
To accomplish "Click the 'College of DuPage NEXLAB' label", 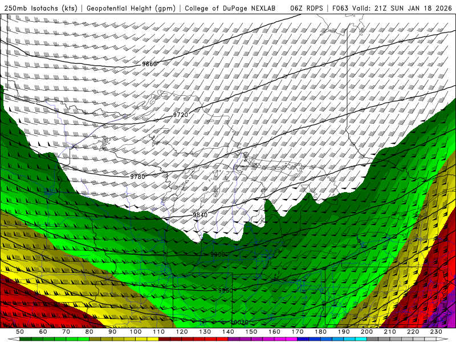I will point(230,8).
